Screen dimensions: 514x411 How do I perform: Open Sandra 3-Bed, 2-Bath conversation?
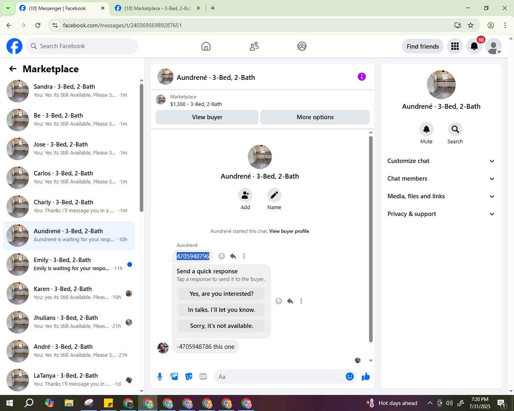(x=69, y=91)
